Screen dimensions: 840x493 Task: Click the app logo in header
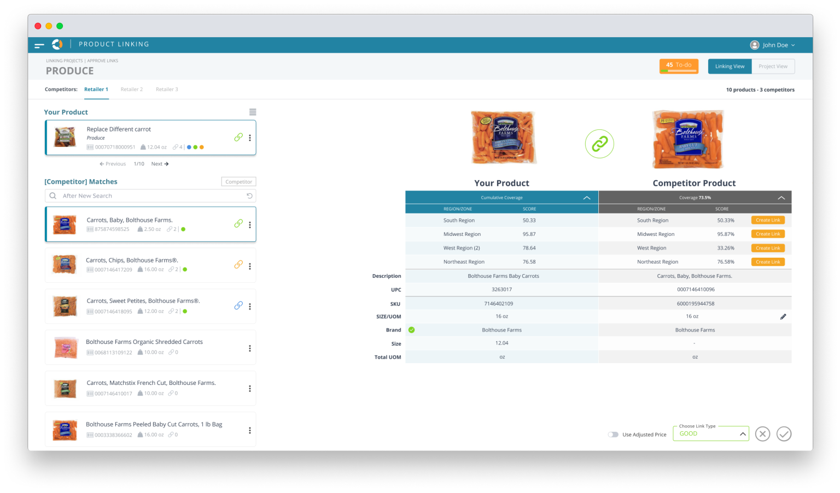pos(57,45)
